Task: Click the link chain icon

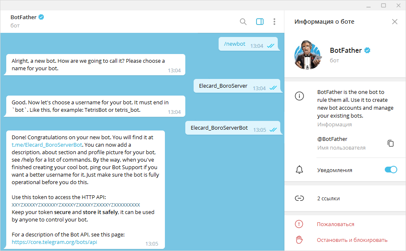Action: 299,198
